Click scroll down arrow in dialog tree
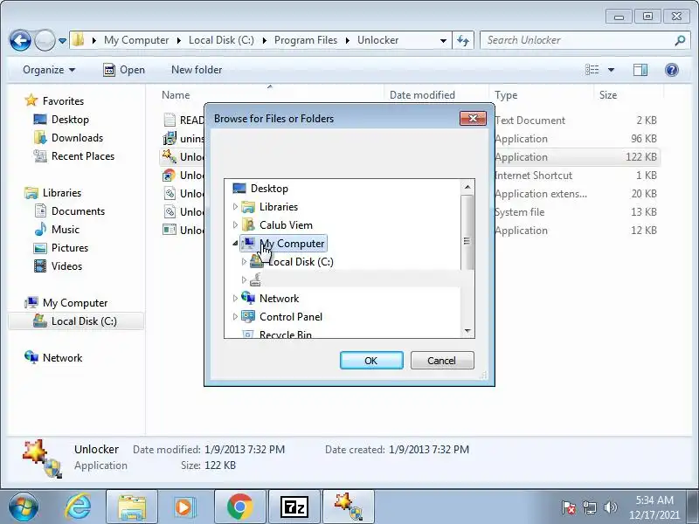This screenshot has width=699, height=524. click(467, 331)
